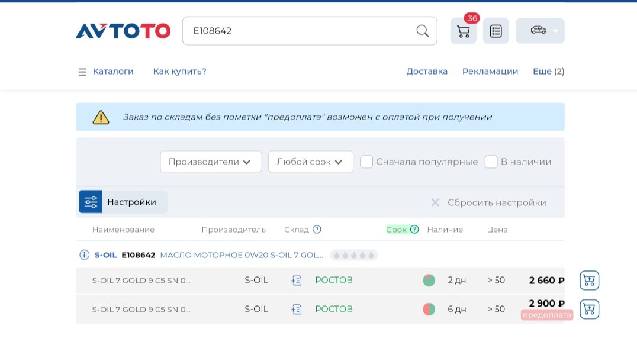This screenshot has width=637, height=348.
Task: Add the 2 660 ₽ offer to cart
Action: point(589,280)
